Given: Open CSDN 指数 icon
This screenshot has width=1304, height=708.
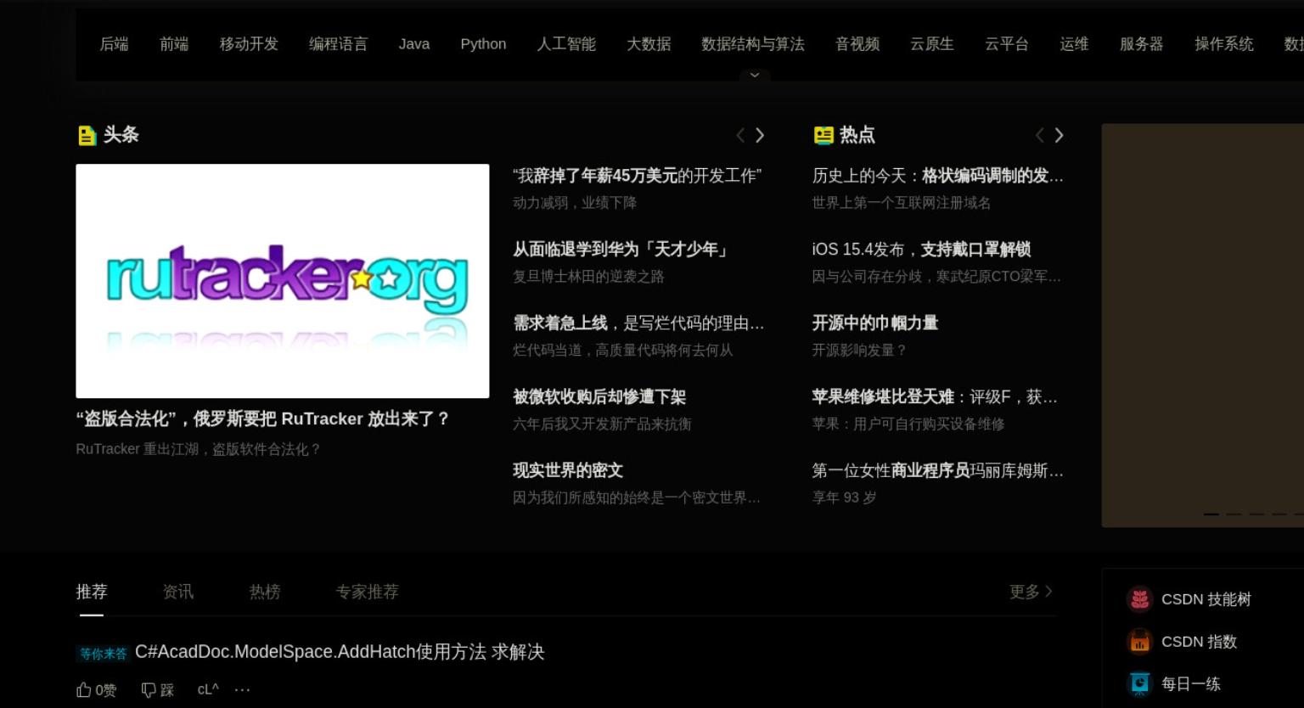Looking at the screenshot, I should (x=1139, y=642).
